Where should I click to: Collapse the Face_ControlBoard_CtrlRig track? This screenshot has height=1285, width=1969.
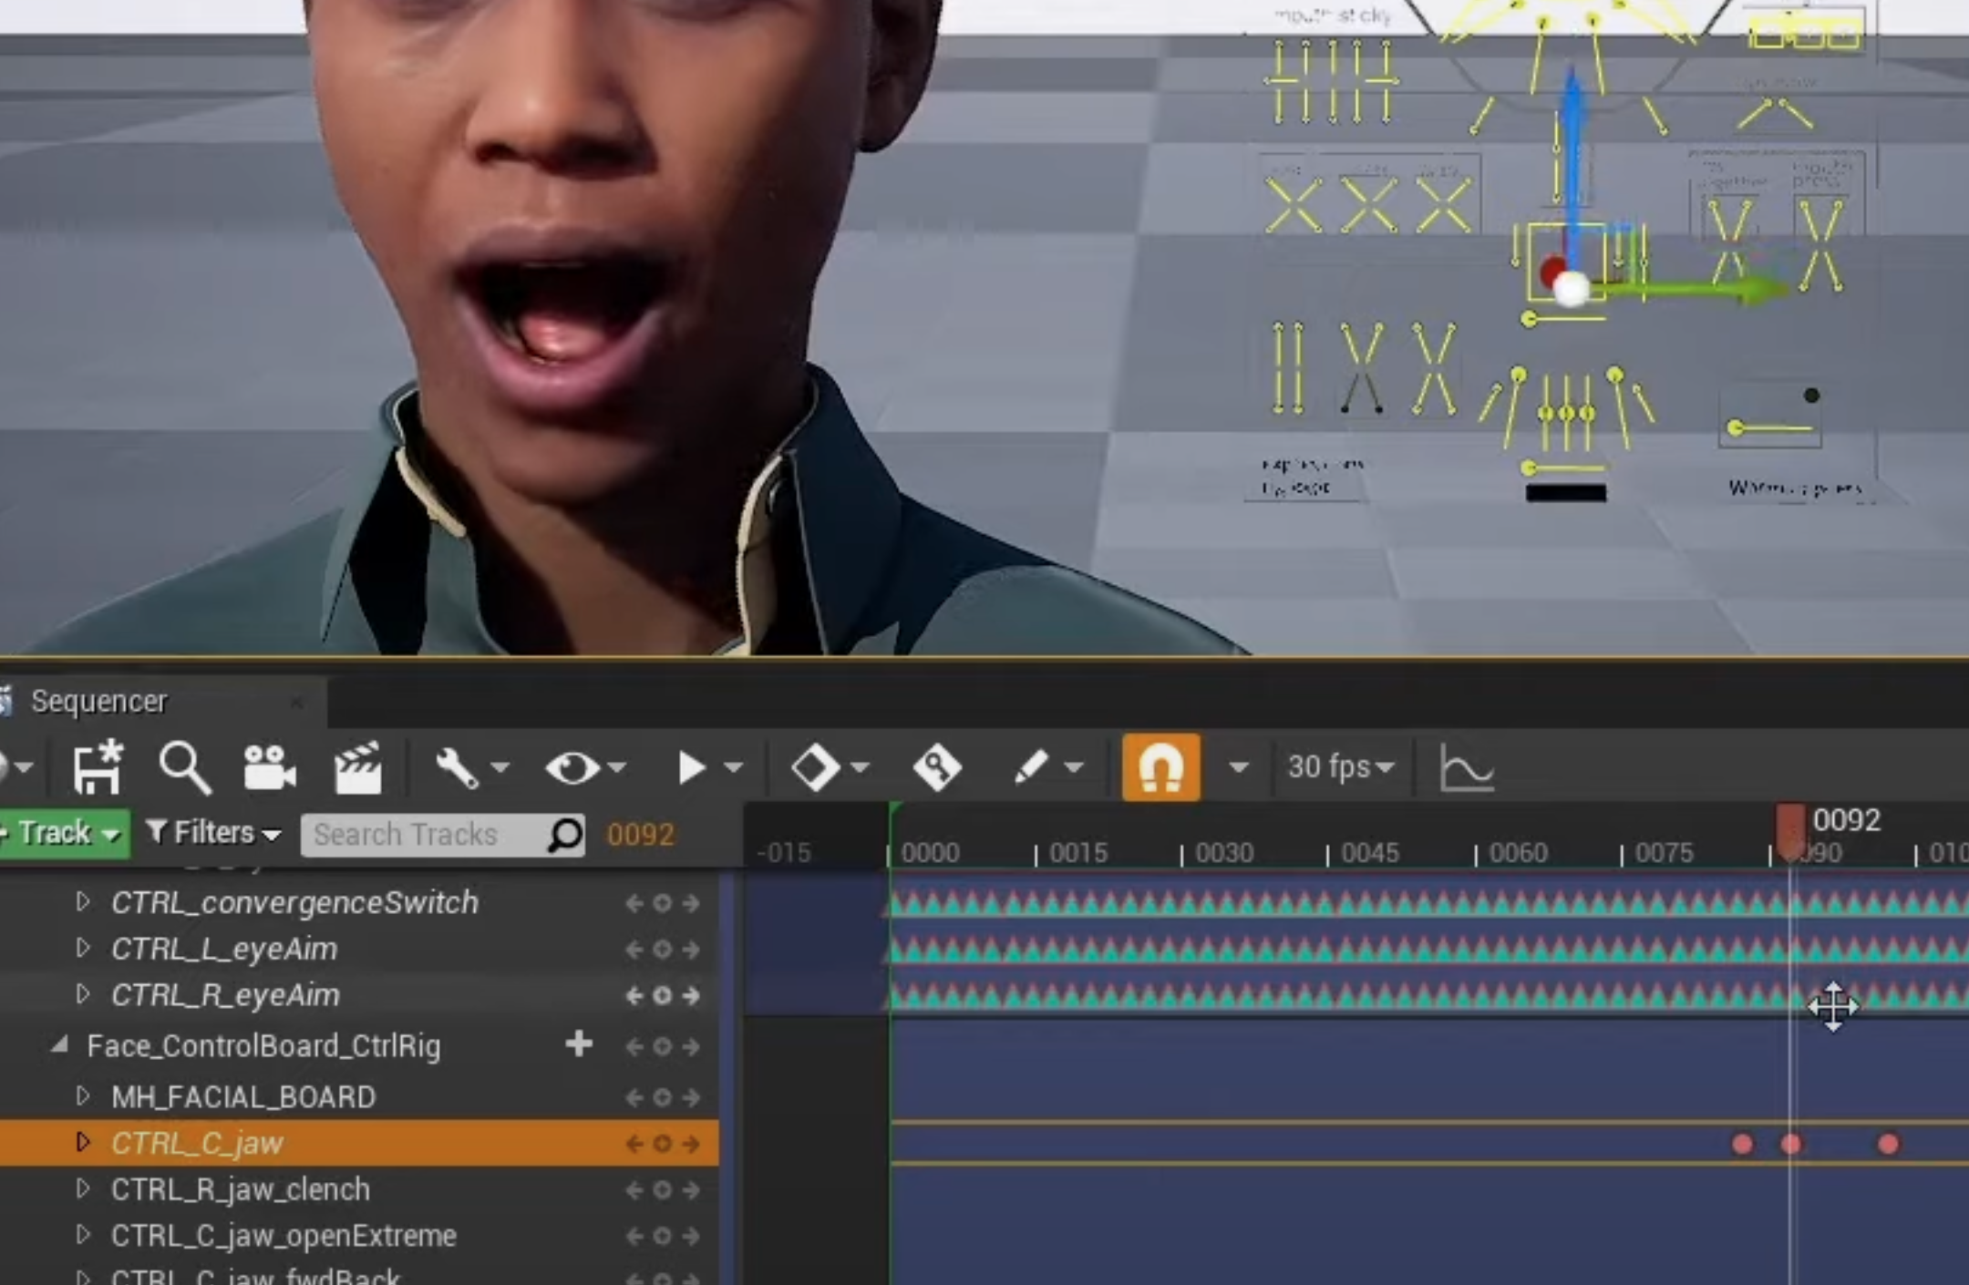[60, 1045]
